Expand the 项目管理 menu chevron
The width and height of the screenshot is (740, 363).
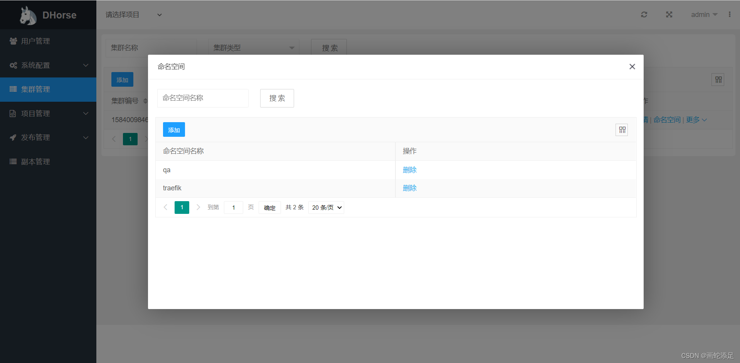click(x=86, y=113)
